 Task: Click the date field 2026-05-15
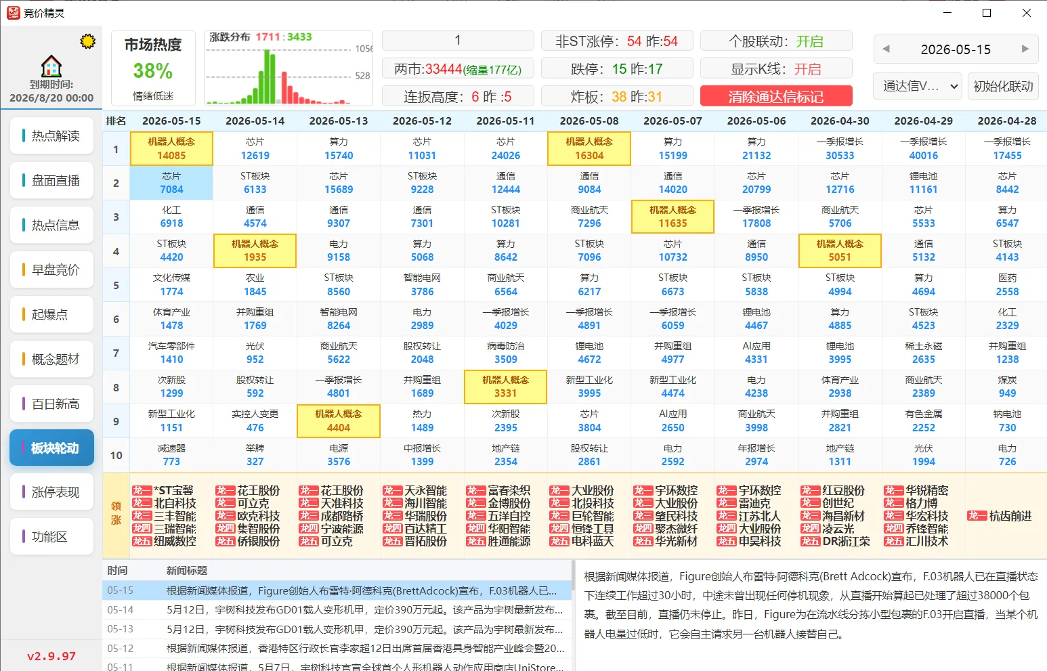[956, 49]
